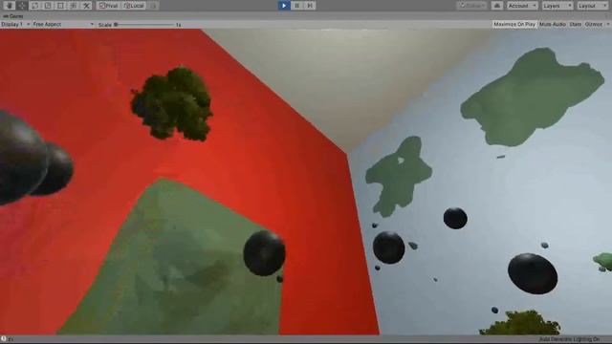Screen dimensions: 612x344
Task: Select the Scale tool
Action: click(x=48, y=6)
